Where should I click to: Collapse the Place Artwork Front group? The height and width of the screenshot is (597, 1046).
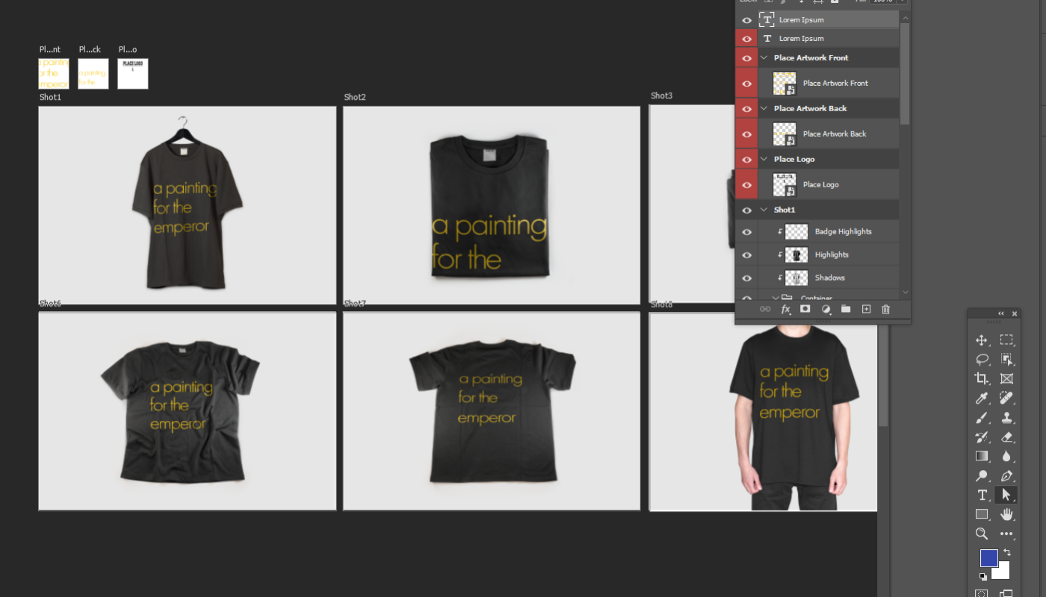pyautogui.click(x=764, y=57)
